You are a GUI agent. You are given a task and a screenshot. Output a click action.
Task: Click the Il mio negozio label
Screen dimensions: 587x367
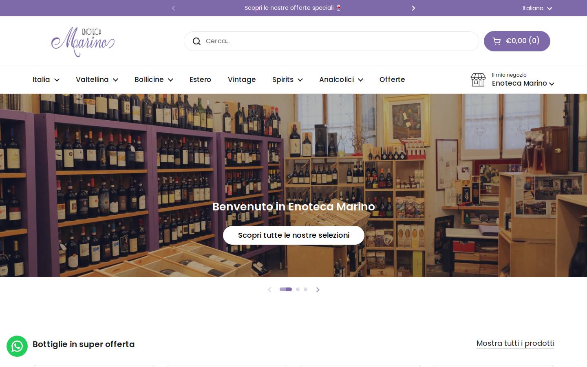point(509,75)
